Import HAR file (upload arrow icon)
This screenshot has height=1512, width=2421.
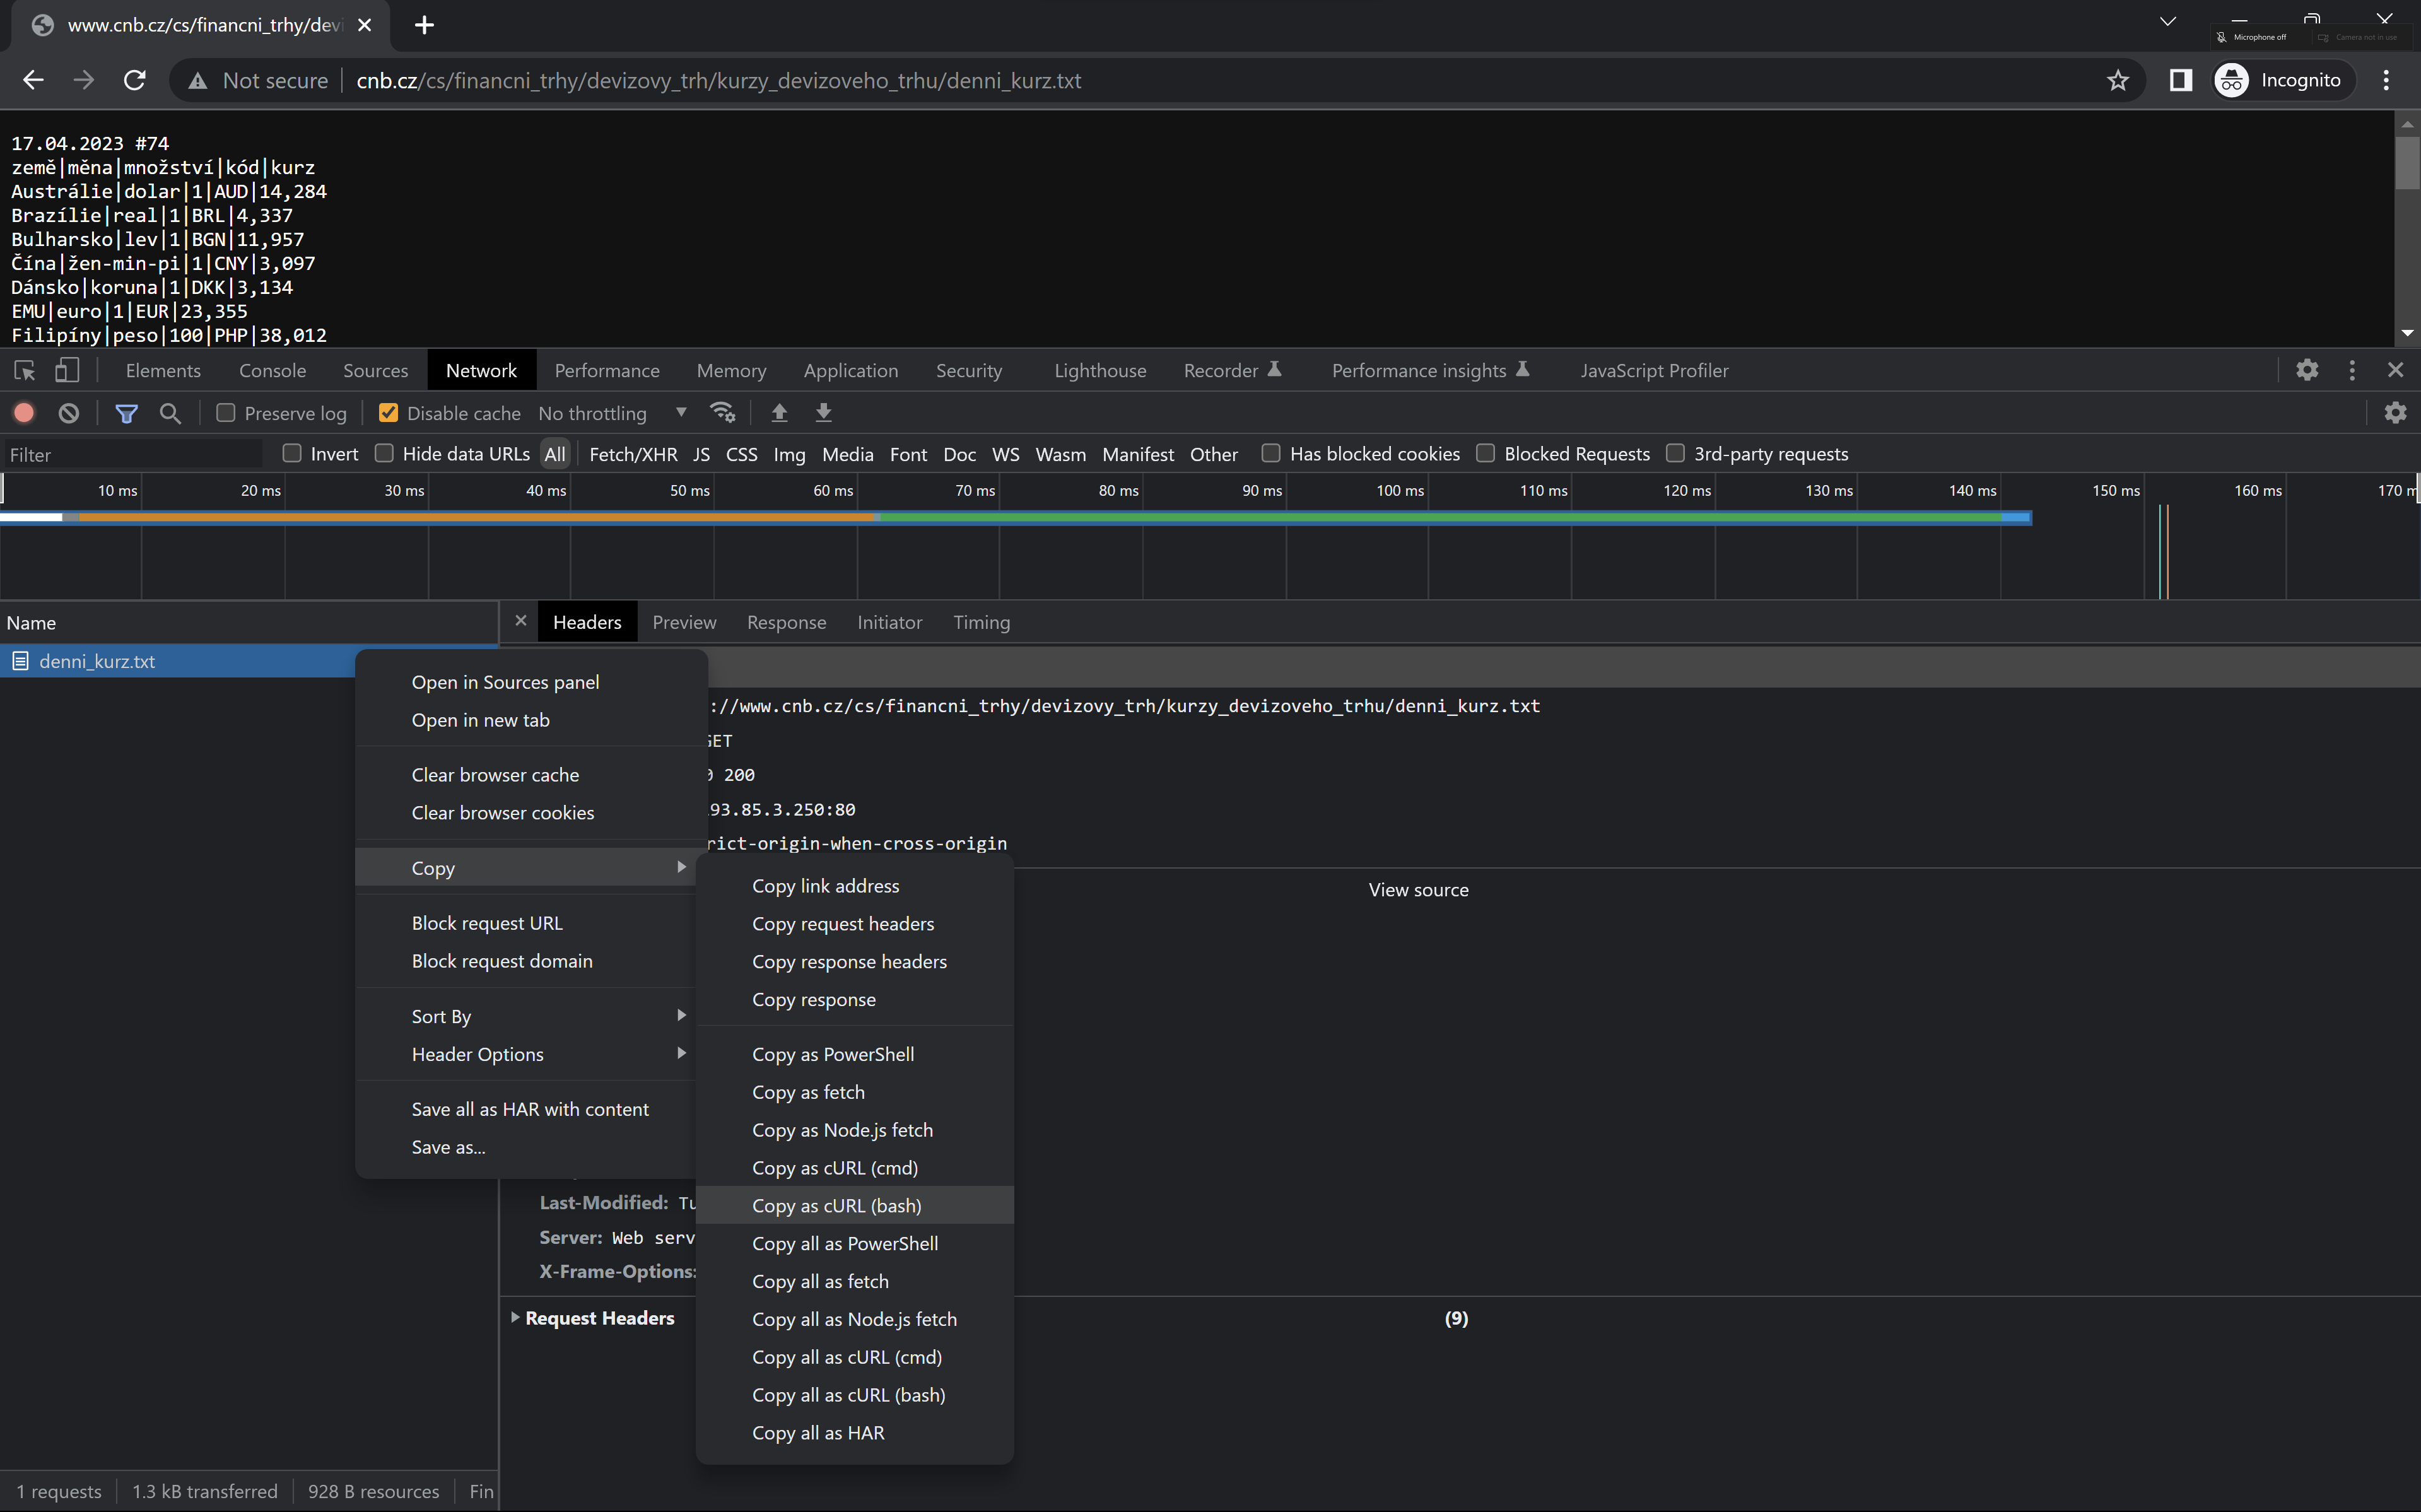[779, 412]
